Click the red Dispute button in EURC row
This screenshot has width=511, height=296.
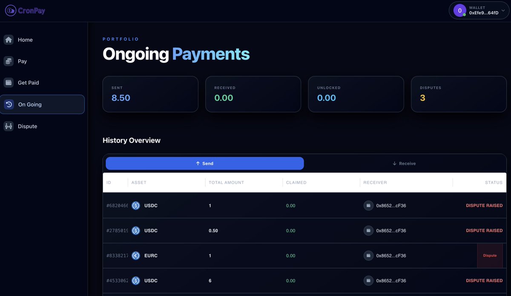pyautogui.click(x=490, y=256)
